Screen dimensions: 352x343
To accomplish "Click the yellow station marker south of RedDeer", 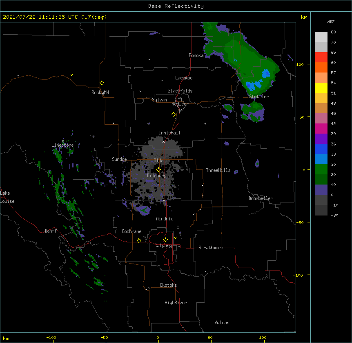I will (x=174, y=114).
